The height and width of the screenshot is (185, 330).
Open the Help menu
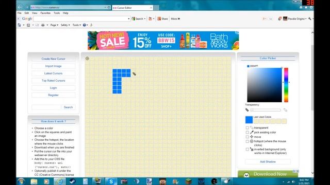coord(65,13)
